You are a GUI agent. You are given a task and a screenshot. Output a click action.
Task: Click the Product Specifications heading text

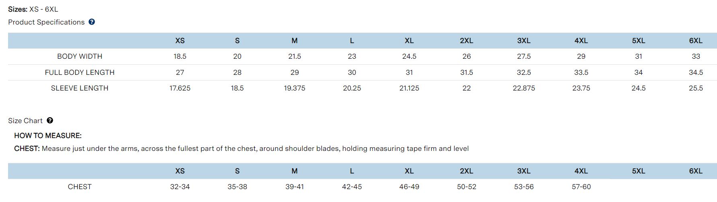(x=46, y=22)
